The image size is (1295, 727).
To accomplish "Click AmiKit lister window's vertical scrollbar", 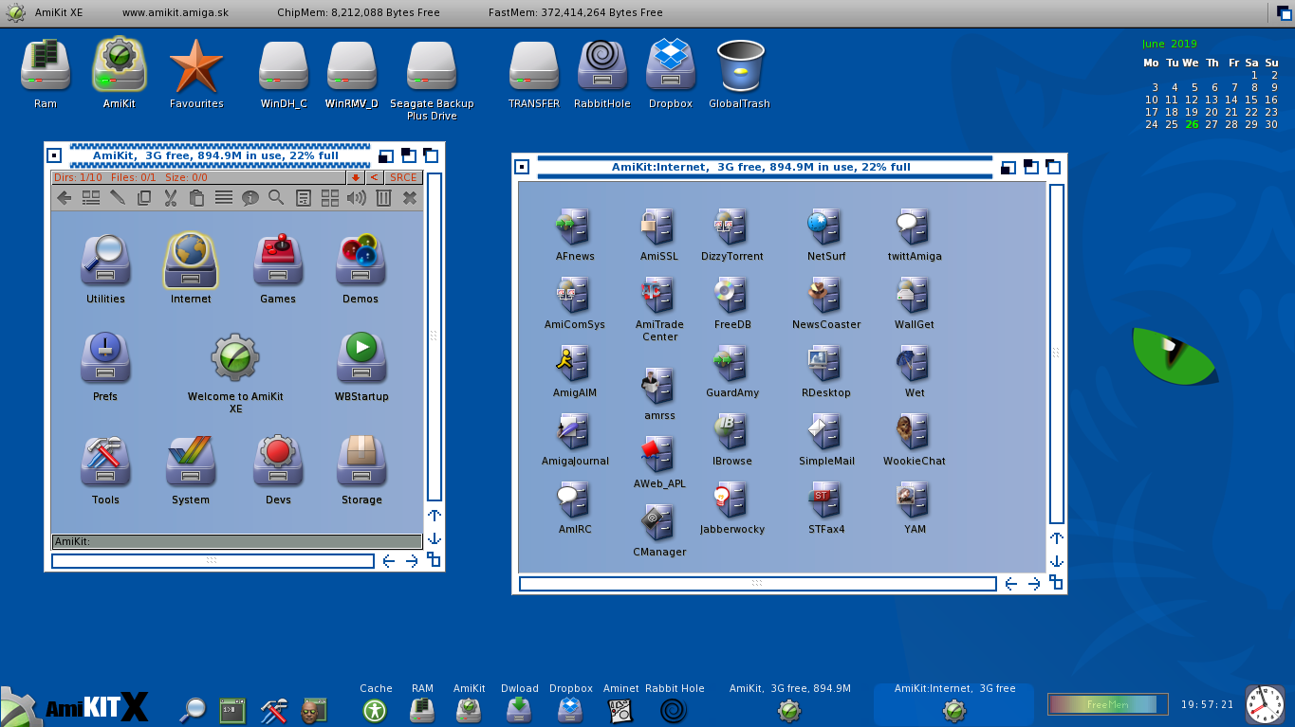I will click(x=434, y=336).
